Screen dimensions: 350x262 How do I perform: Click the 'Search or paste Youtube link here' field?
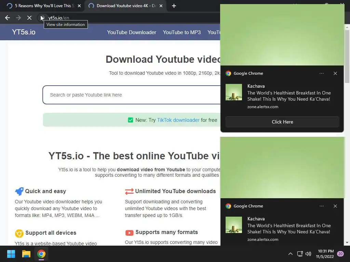point(132,95)
